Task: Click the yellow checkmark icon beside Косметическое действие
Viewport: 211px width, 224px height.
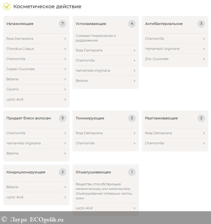Action: pyautogui.click(x=7, y=6)
